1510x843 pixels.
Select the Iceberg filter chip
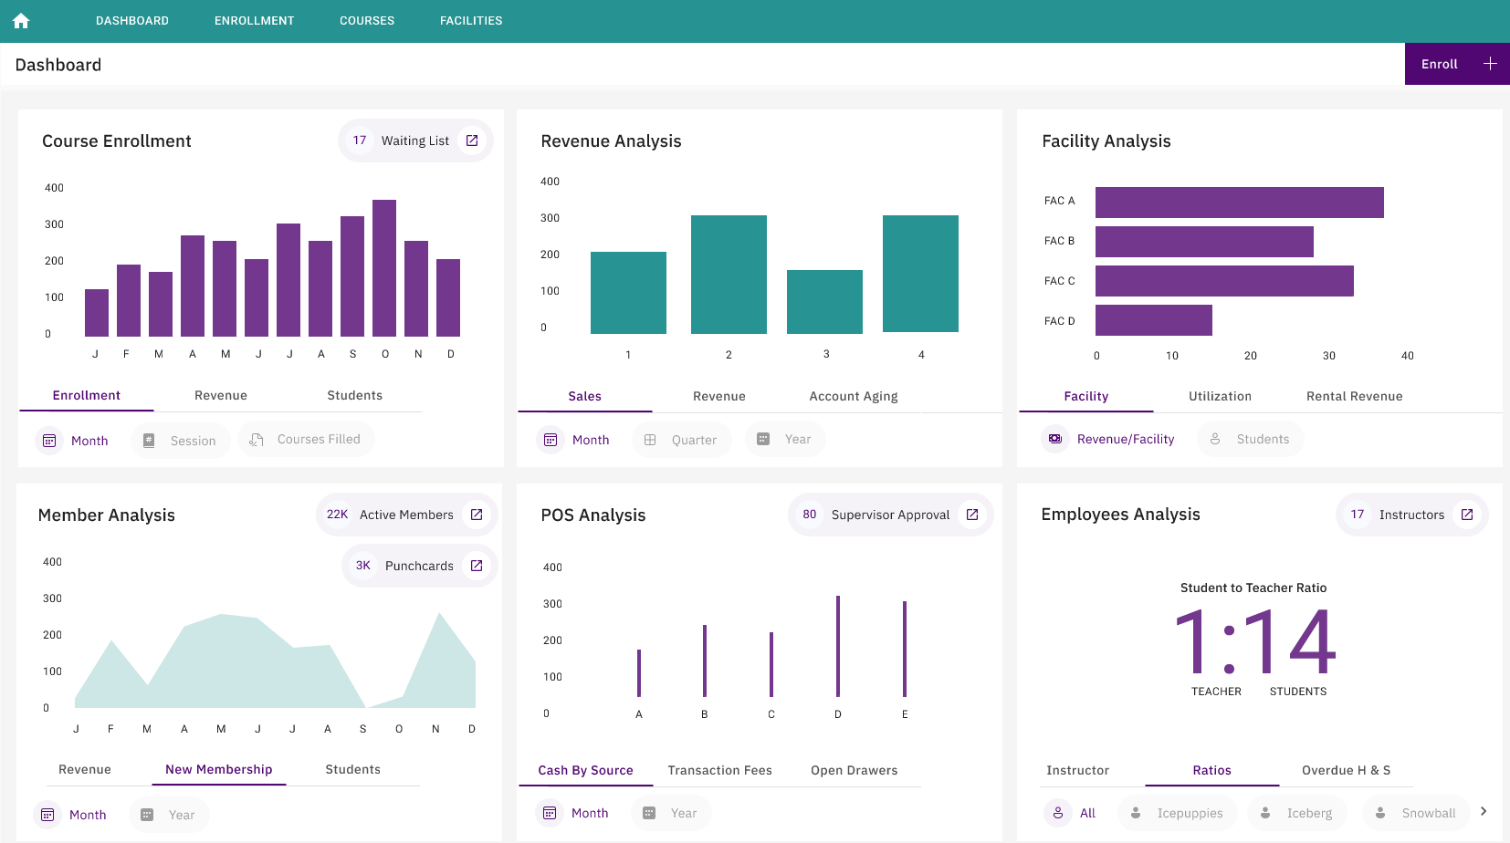coord(1297,813)
